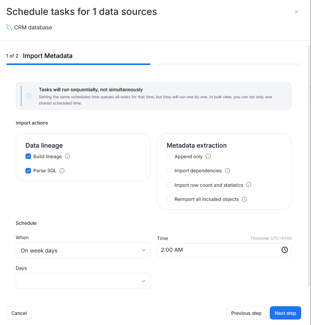This screenshot has height=325, width=311.
Task: Click info icon beside Reimport all included objects
Action: [244, 199]
